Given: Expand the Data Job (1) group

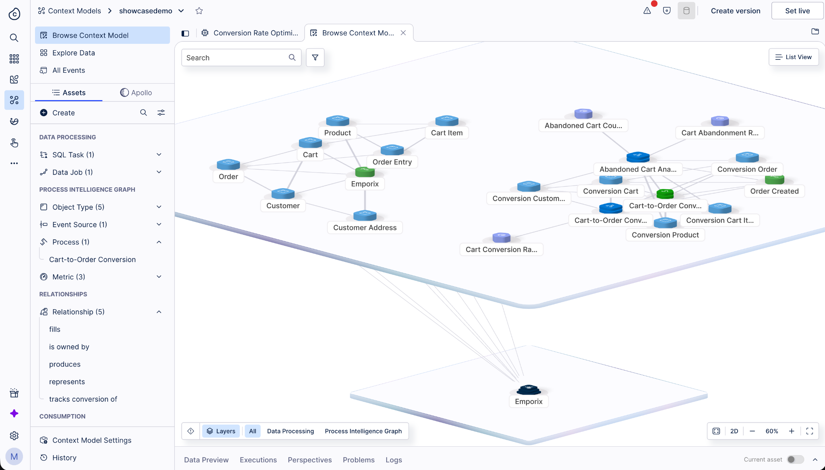Looking at the screenshot, I should (x=159, y=172).
